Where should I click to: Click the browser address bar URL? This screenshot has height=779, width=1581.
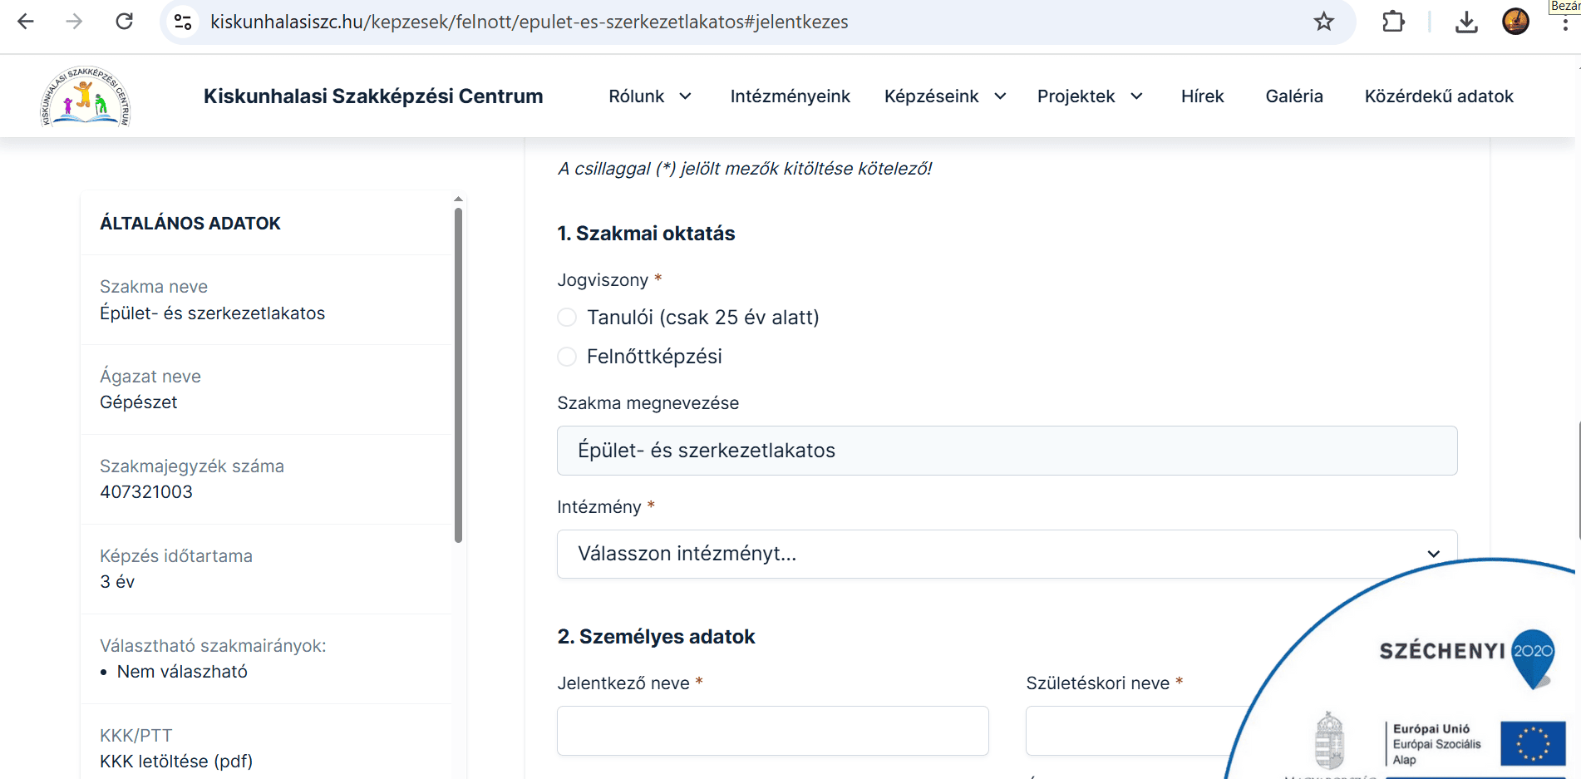529,22
